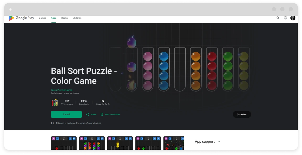The image size is (302, 155).
Task: Click the share icon
Action: (88, 114)
